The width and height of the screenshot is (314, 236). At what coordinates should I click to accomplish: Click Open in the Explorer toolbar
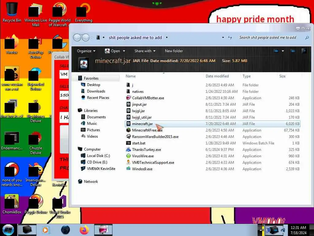coord(112,51)
